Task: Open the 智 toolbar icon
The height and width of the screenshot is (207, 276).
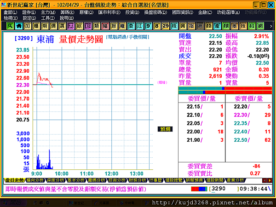Action: [x=114, y=26]
